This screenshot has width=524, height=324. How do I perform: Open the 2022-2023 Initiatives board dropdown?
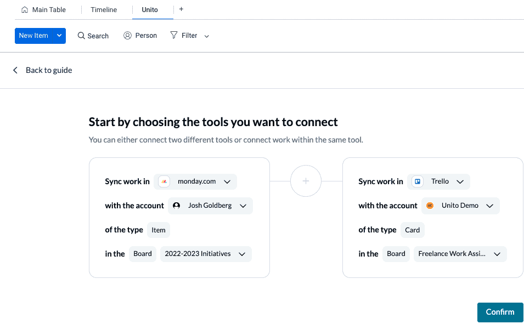point(206,254)
